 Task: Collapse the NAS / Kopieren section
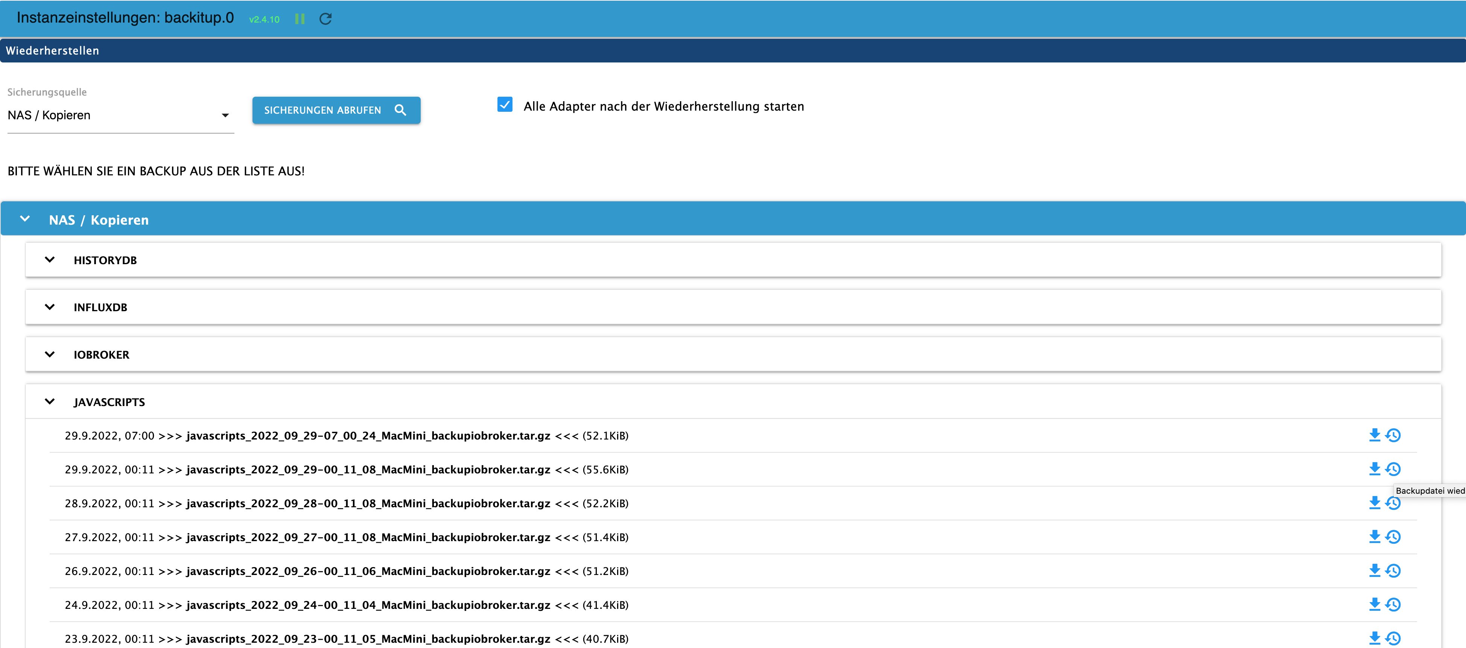pyautogui.click(x=25, y=219)
